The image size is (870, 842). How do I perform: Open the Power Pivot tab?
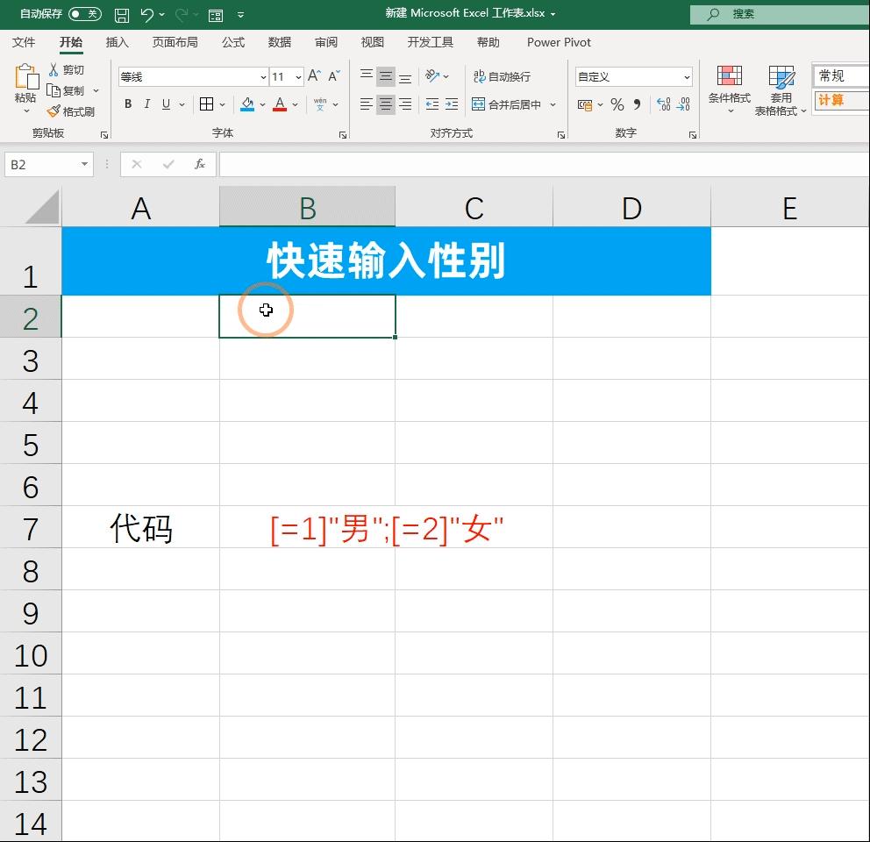pos(559,42)
